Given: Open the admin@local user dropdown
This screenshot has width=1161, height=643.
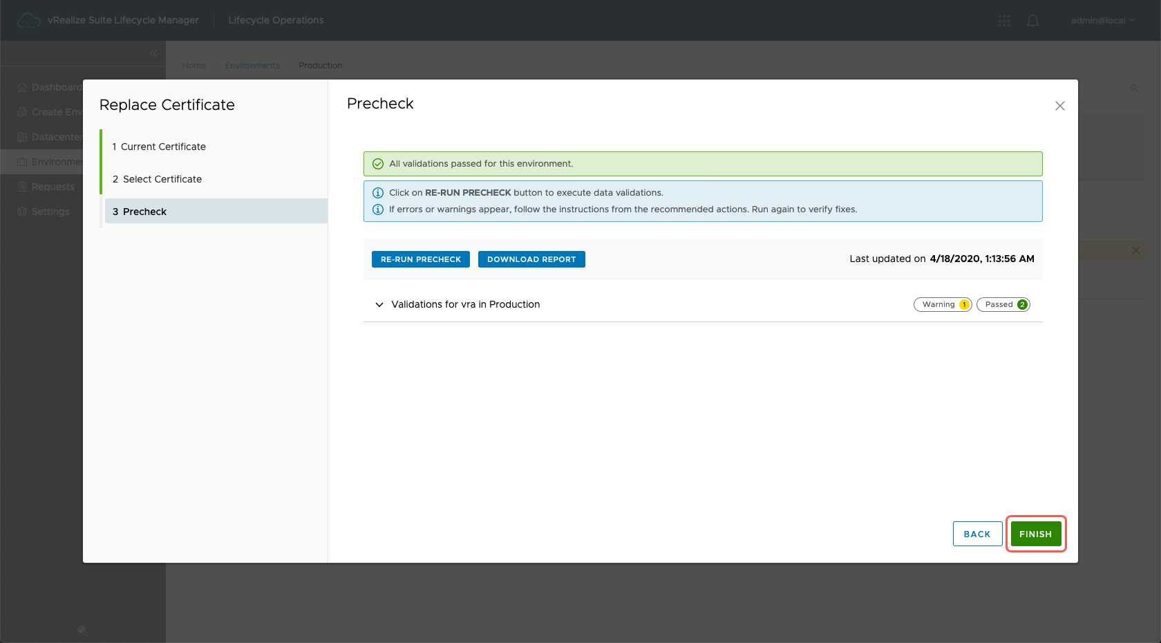Looking at the screenshot, I should click(x=1102, y=21).
